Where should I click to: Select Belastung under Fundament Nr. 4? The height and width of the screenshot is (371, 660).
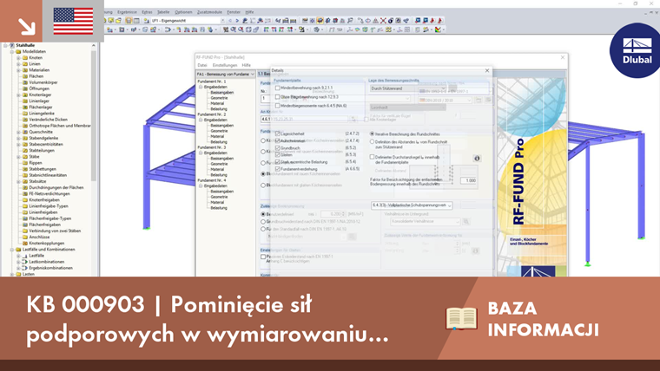click(219, 208)
